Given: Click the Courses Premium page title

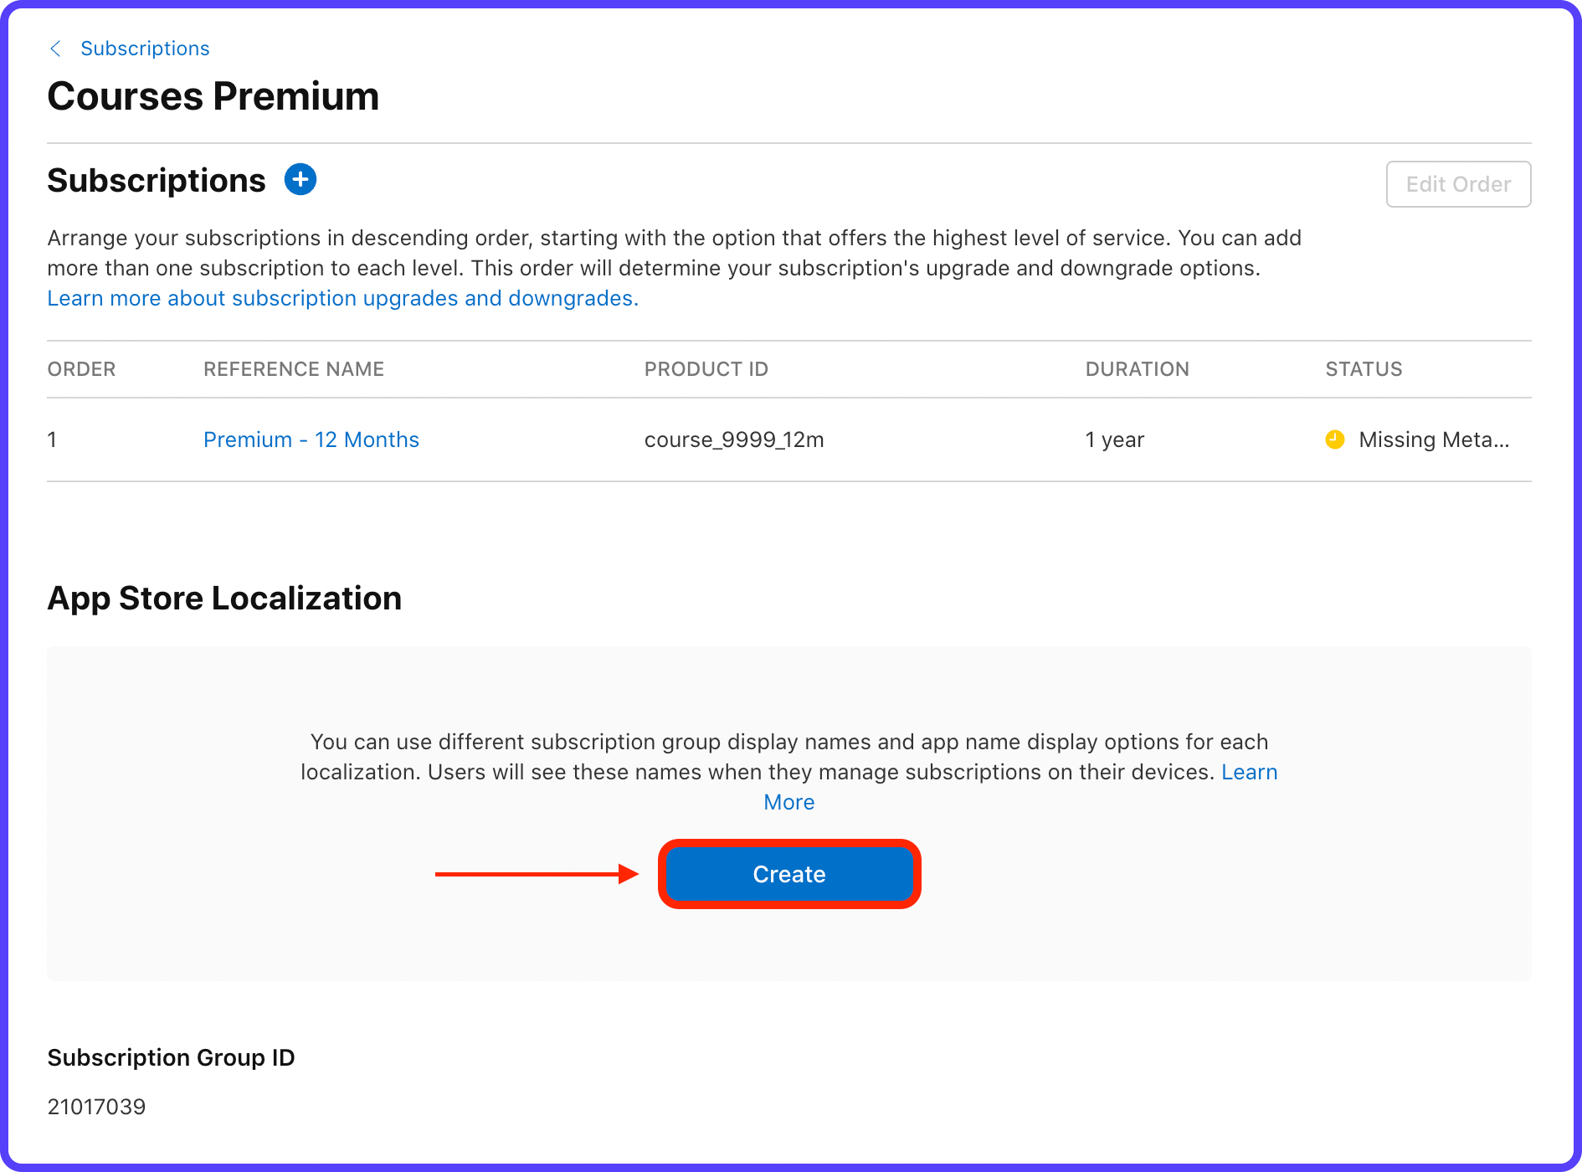Looking at the screenshot, I should (x=213, y=95).
